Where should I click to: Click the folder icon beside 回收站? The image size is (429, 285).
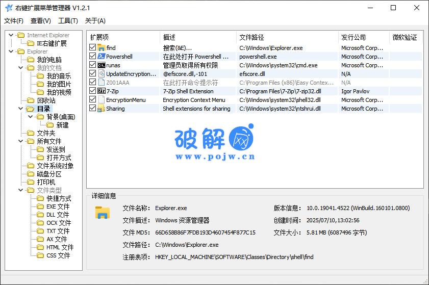pos(31,100)
